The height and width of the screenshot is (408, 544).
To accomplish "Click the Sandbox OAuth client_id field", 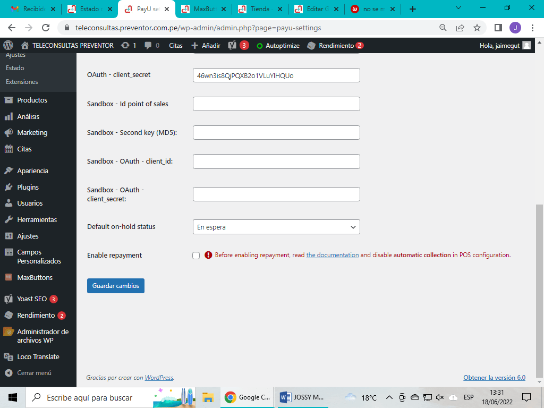I will click(276, 161).
